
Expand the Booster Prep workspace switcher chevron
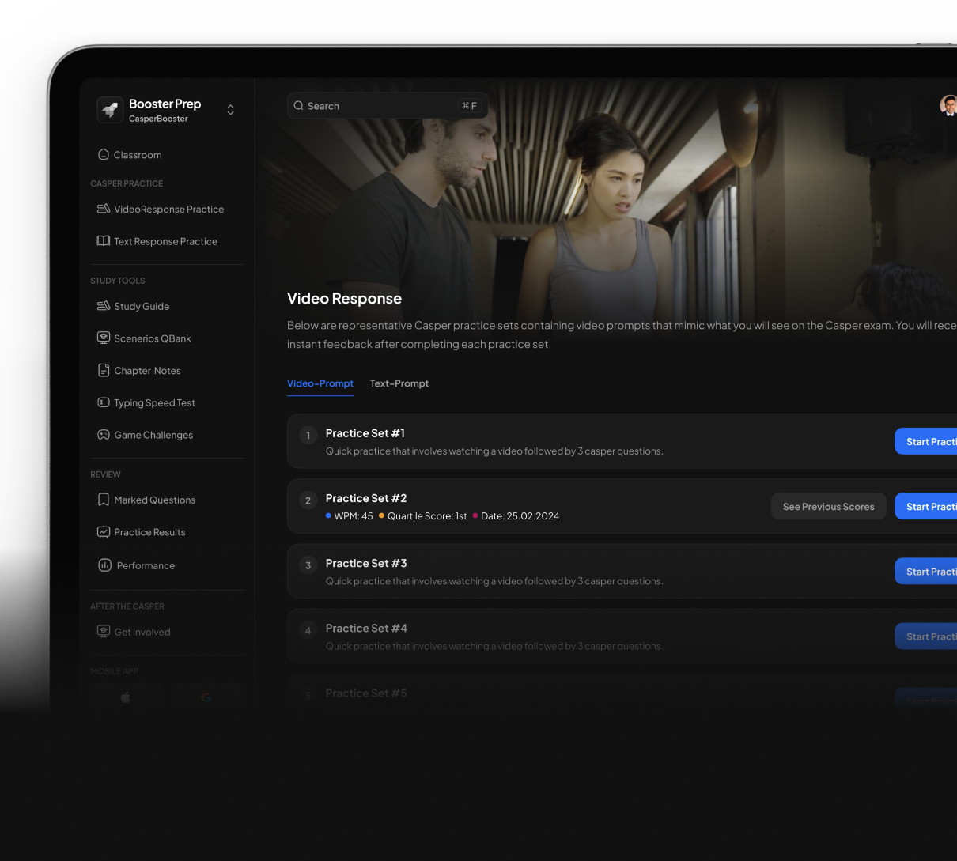pos(230,110)
